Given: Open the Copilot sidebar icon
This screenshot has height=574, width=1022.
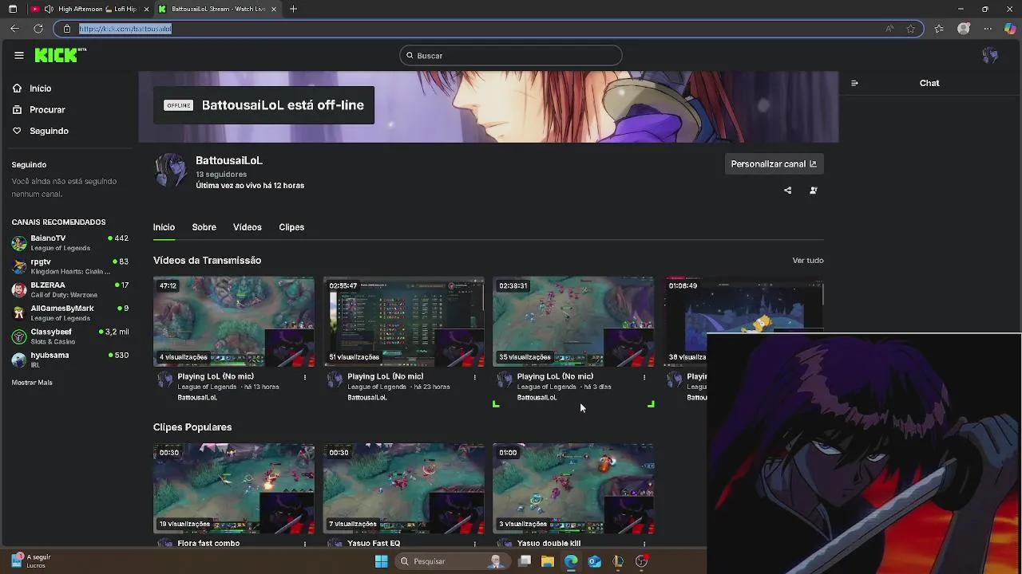Looking at the screenshot, I should 1010,29.
